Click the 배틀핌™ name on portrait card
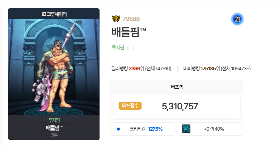The image size is (280, 145). click(x=54, y=128)
